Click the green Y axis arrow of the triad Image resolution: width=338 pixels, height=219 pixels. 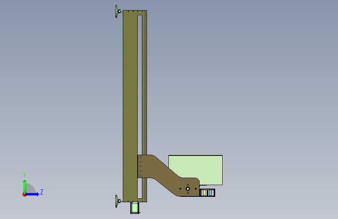pos(25,186)
